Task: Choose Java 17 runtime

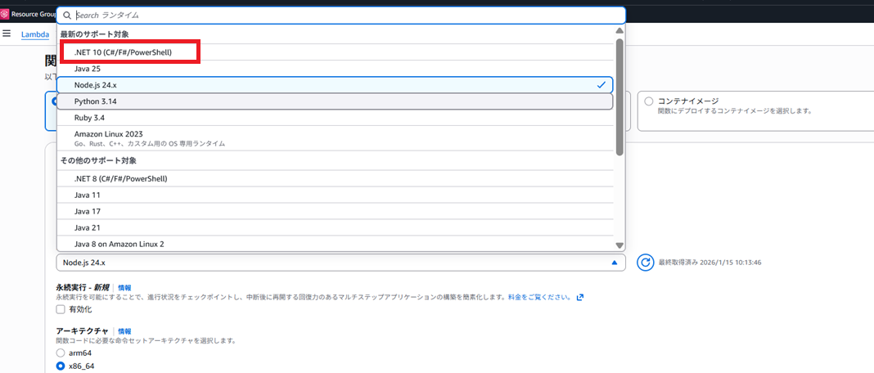Action: coord(335,211)
